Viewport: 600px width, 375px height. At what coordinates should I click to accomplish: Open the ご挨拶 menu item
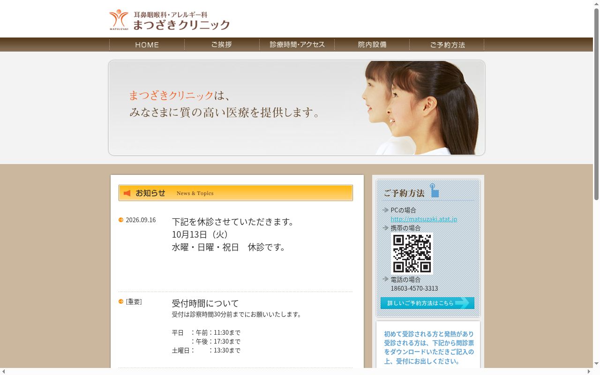(222, 45)
